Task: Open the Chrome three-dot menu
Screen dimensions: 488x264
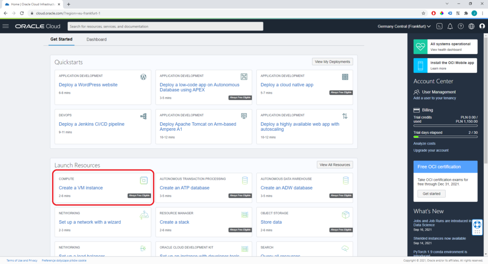Action: tap(482, 13)
